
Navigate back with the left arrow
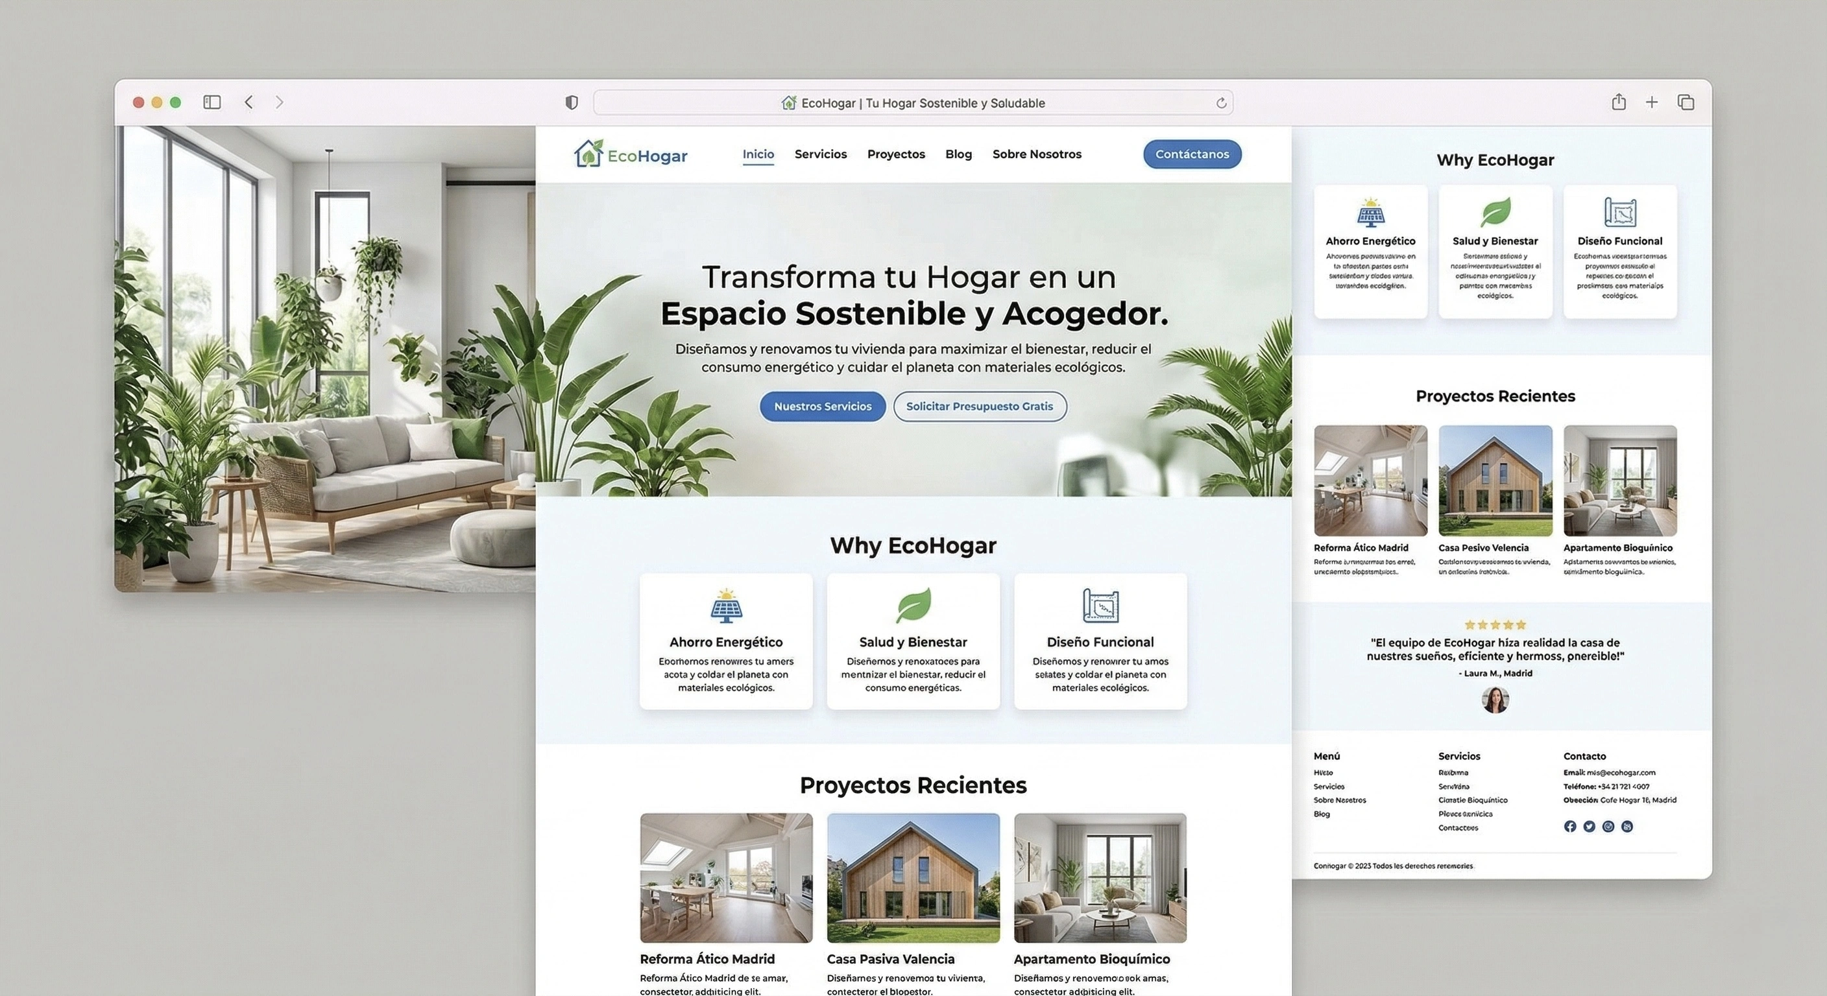[248, 102]
